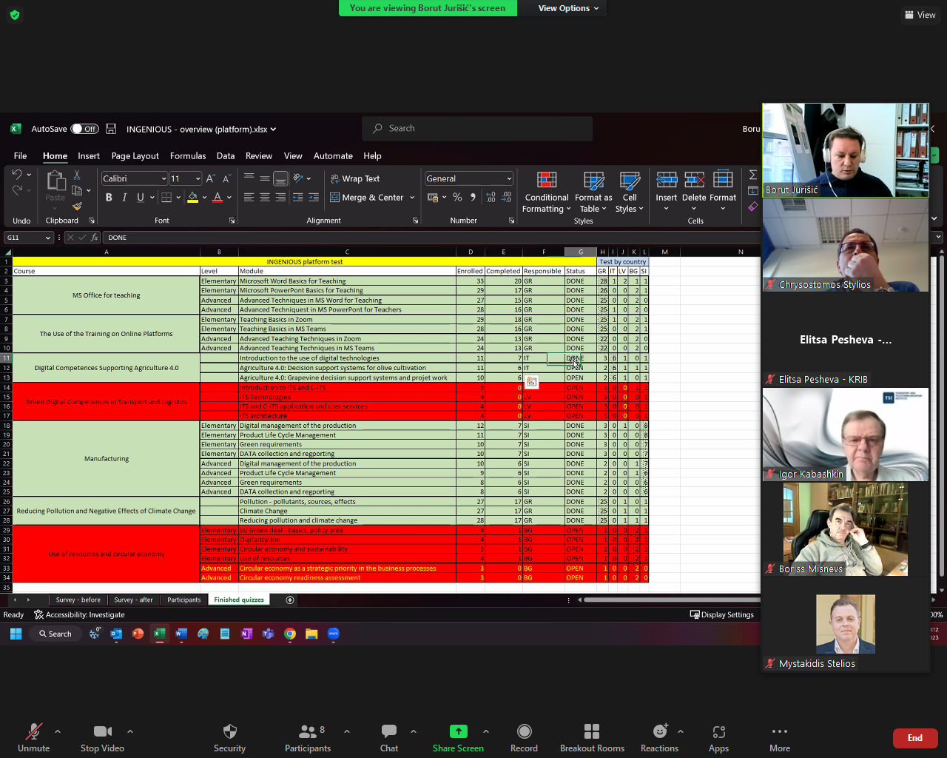This screenshot has height=758, width=947.
Task: Click the Cell Styles icon
Action: click(630, 192)
